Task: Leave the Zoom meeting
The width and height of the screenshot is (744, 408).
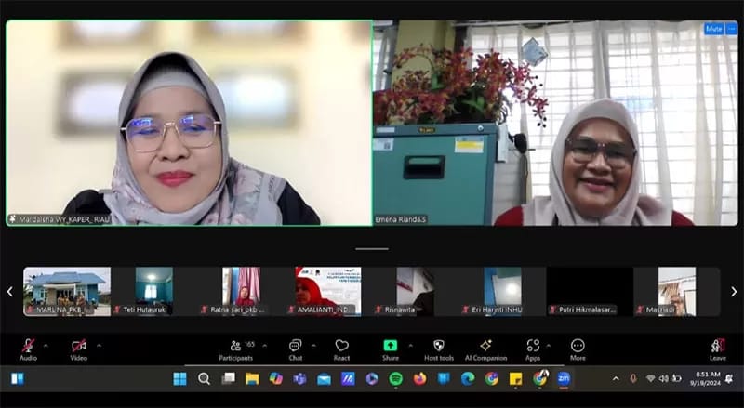Action: (718, 350)
